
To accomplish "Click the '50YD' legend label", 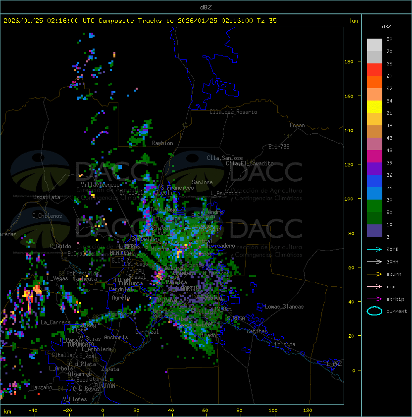I will (x=392, y=249).
